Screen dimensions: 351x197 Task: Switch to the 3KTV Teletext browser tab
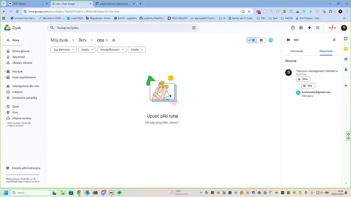coord(28,4)
